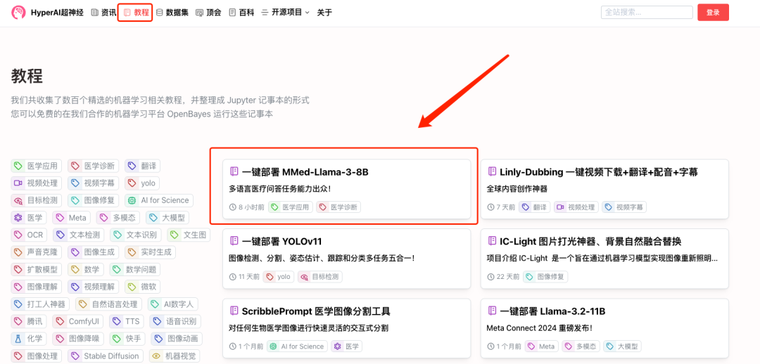The width and height of the screenshot is (760, 364).
Task: Filter by the 医学应用 tag in sidebar
Action: pyautogui.click(x=37, y=166)
